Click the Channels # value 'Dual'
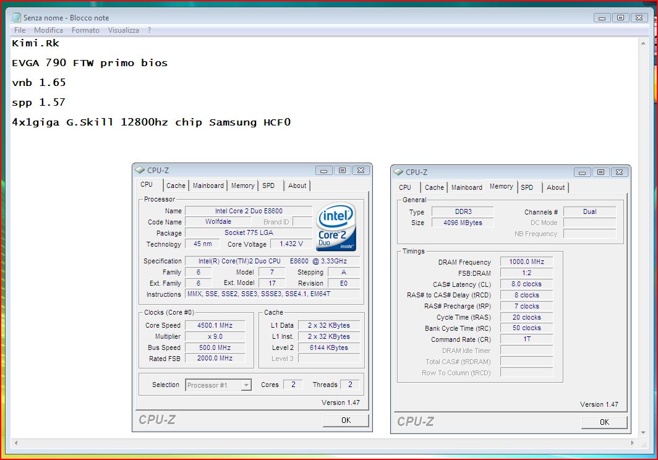Screen dimensions: 658x460 tap(589, 211)
